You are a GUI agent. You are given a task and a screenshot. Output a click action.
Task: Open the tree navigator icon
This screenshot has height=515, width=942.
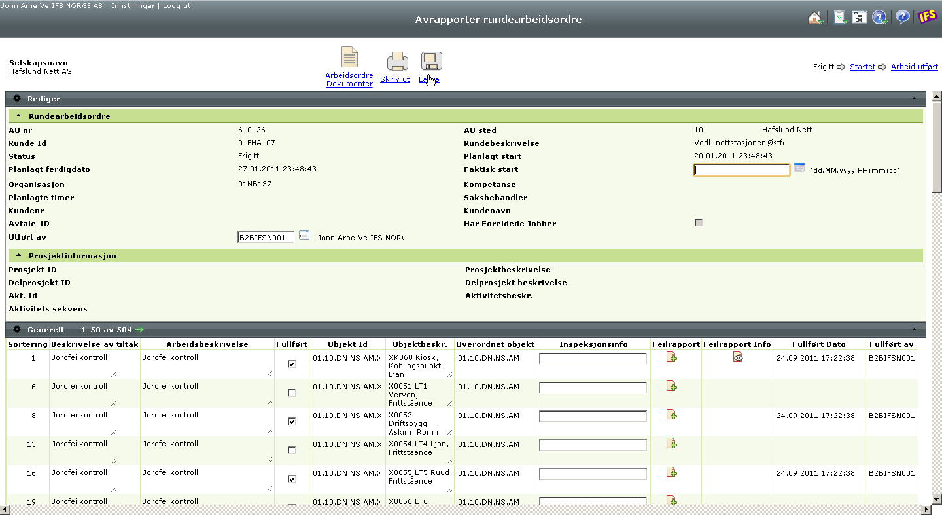859,18
